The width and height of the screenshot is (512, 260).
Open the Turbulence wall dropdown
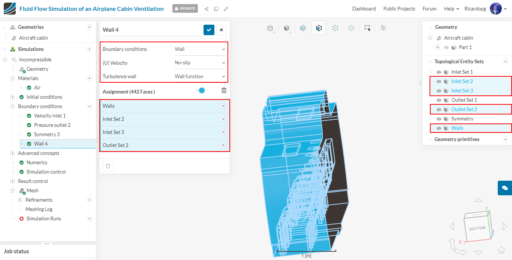[x=200, y=76]
